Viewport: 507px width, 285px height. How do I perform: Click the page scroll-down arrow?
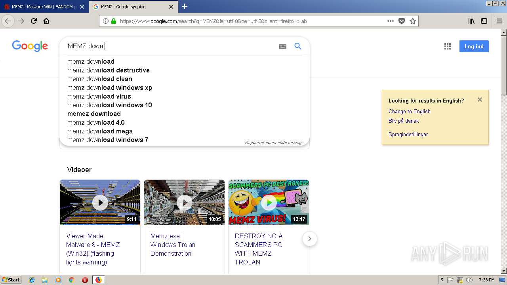[x=504, y=271]
